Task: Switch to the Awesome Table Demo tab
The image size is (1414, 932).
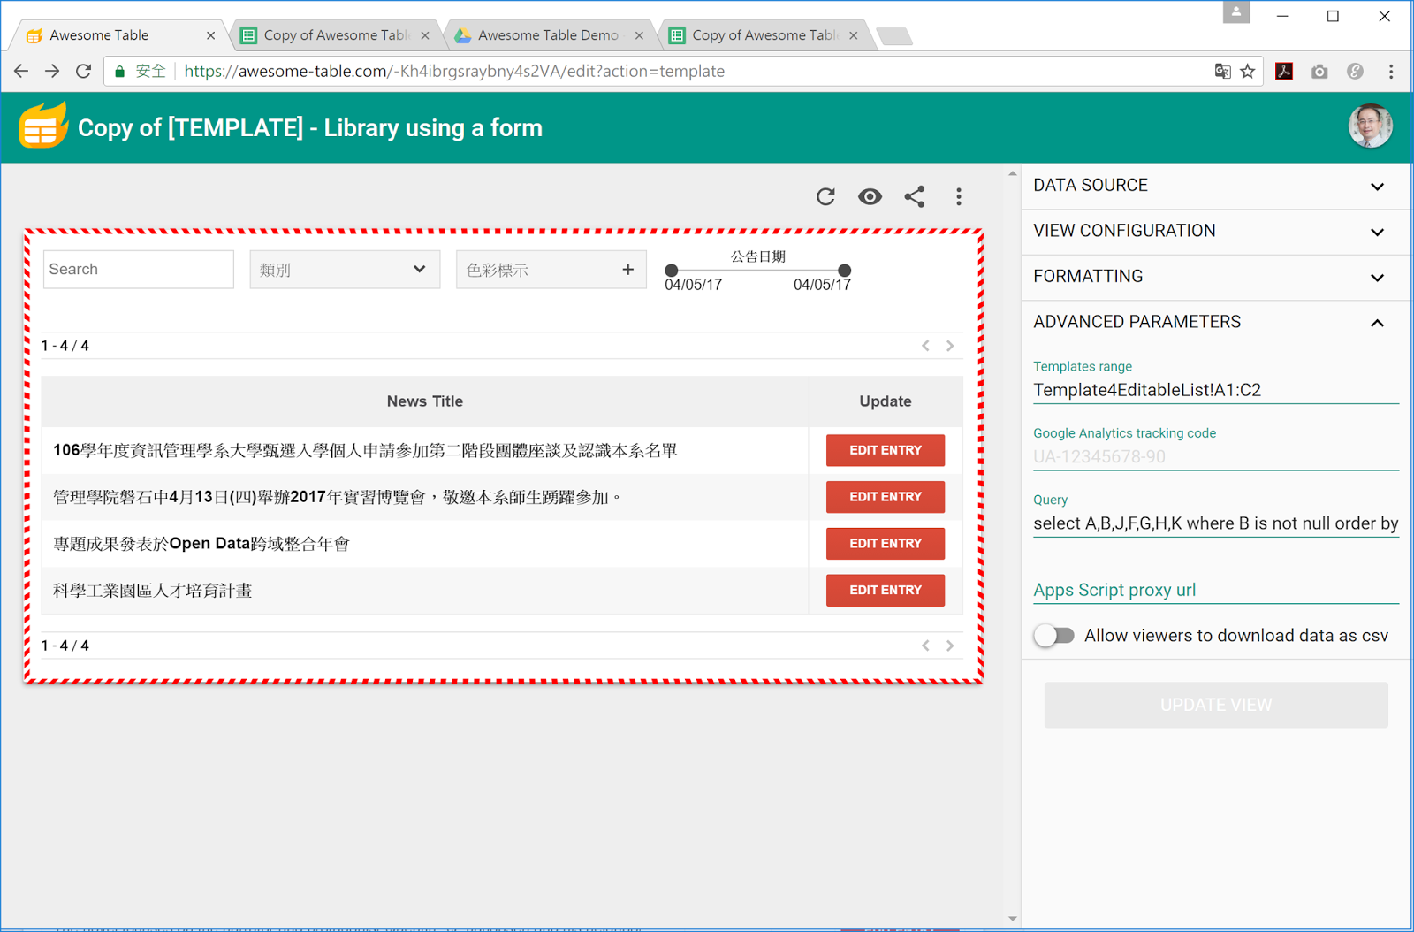Action: click(548, 35)
